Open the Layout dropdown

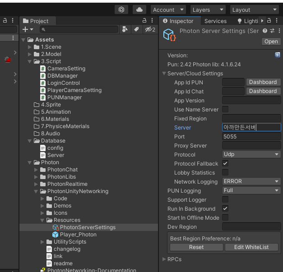(x=255, y=9)
